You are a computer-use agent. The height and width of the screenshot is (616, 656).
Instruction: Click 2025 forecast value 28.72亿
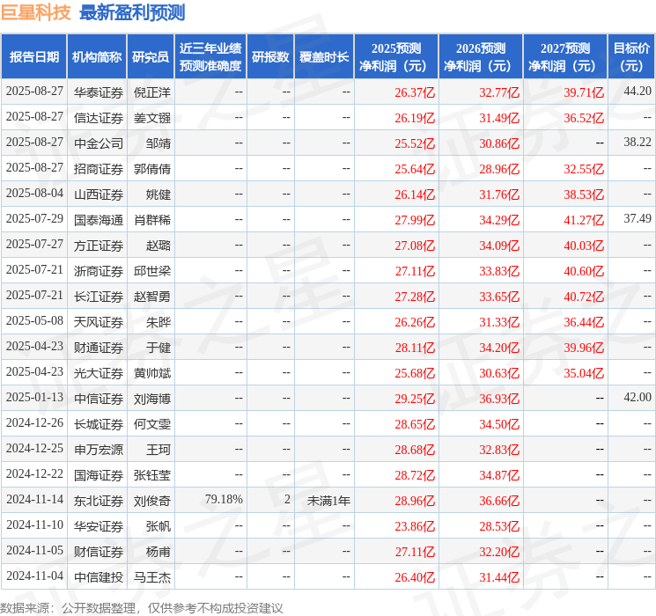[x=415, y=475]
